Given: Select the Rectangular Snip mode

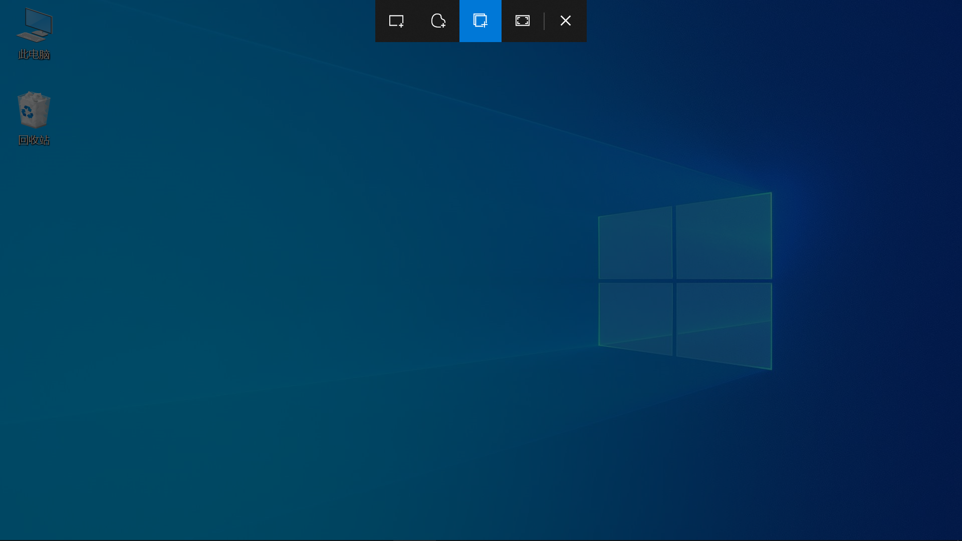Looking at the screenshot, I should (396, 21).
